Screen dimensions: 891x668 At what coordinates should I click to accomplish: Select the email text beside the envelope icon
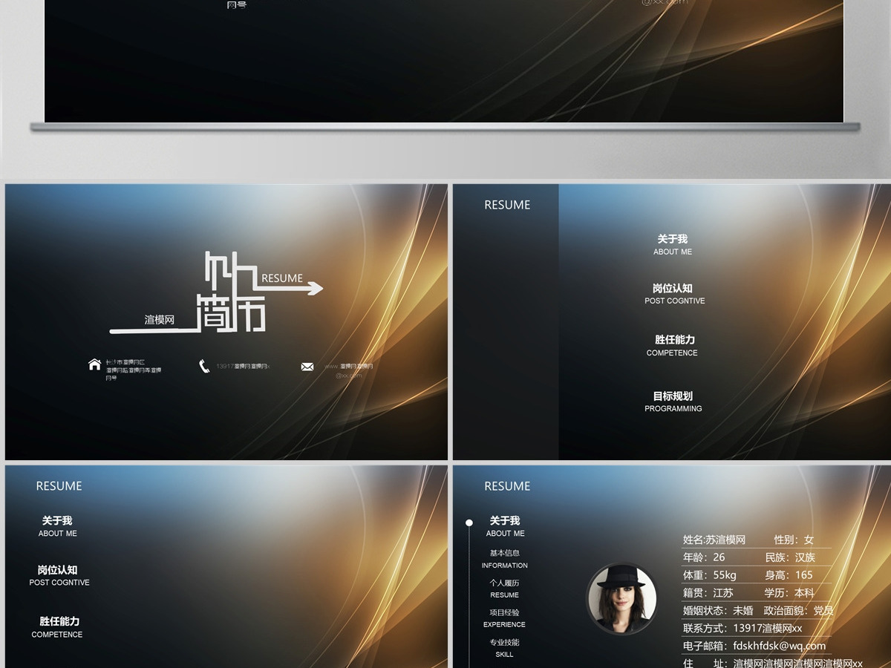pyautogui.click(x=348, y=370)
